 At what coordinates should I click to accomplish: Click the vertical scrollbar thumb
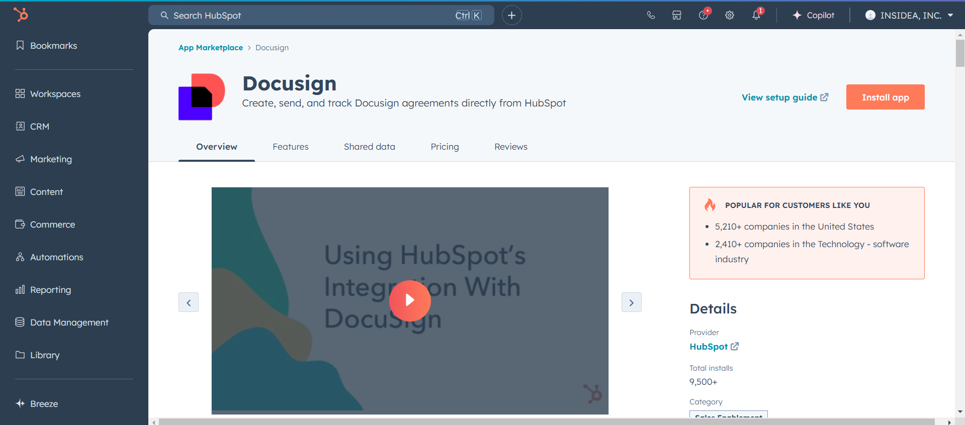tap(960, 53)
